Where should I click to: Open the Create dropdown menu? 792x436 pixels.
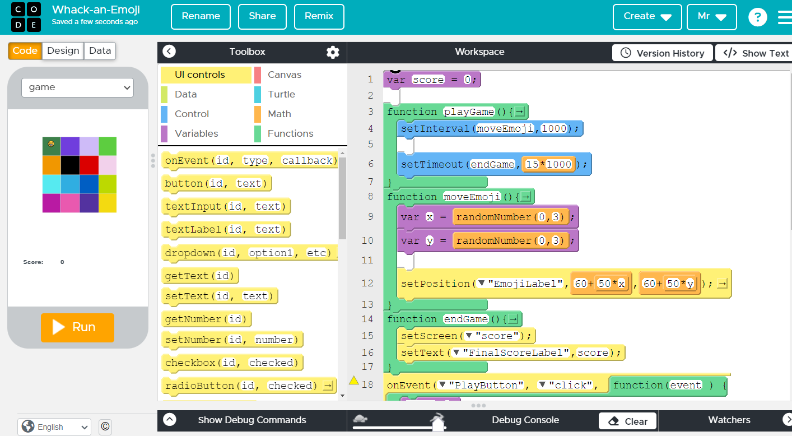point(647,17)
